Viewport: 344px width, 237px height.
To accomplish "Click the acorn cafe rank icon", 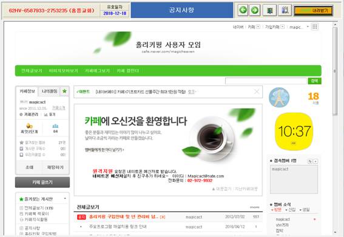I will 29,126.
